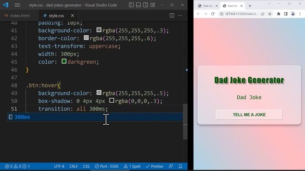Click the editor vertical scrollbar thumb

pos(185,122)
